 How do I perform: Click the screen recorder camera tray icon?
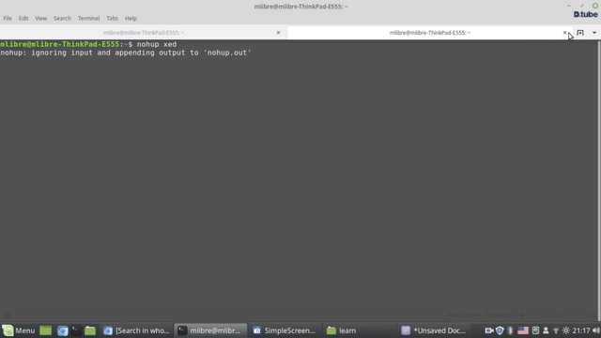click(x=489, y=330)
